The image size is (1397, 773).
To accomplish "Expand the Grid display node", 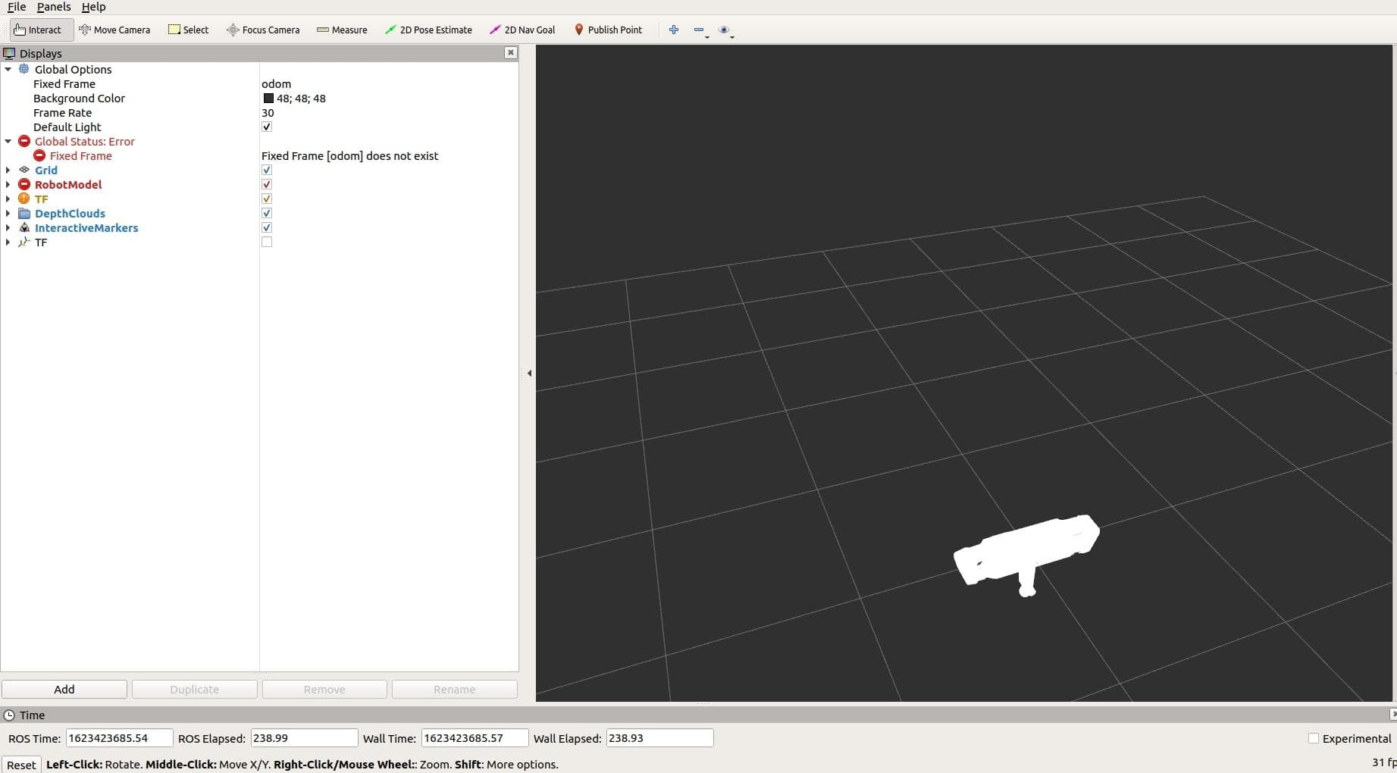I will pyautogui.click(x=8, y=170).
